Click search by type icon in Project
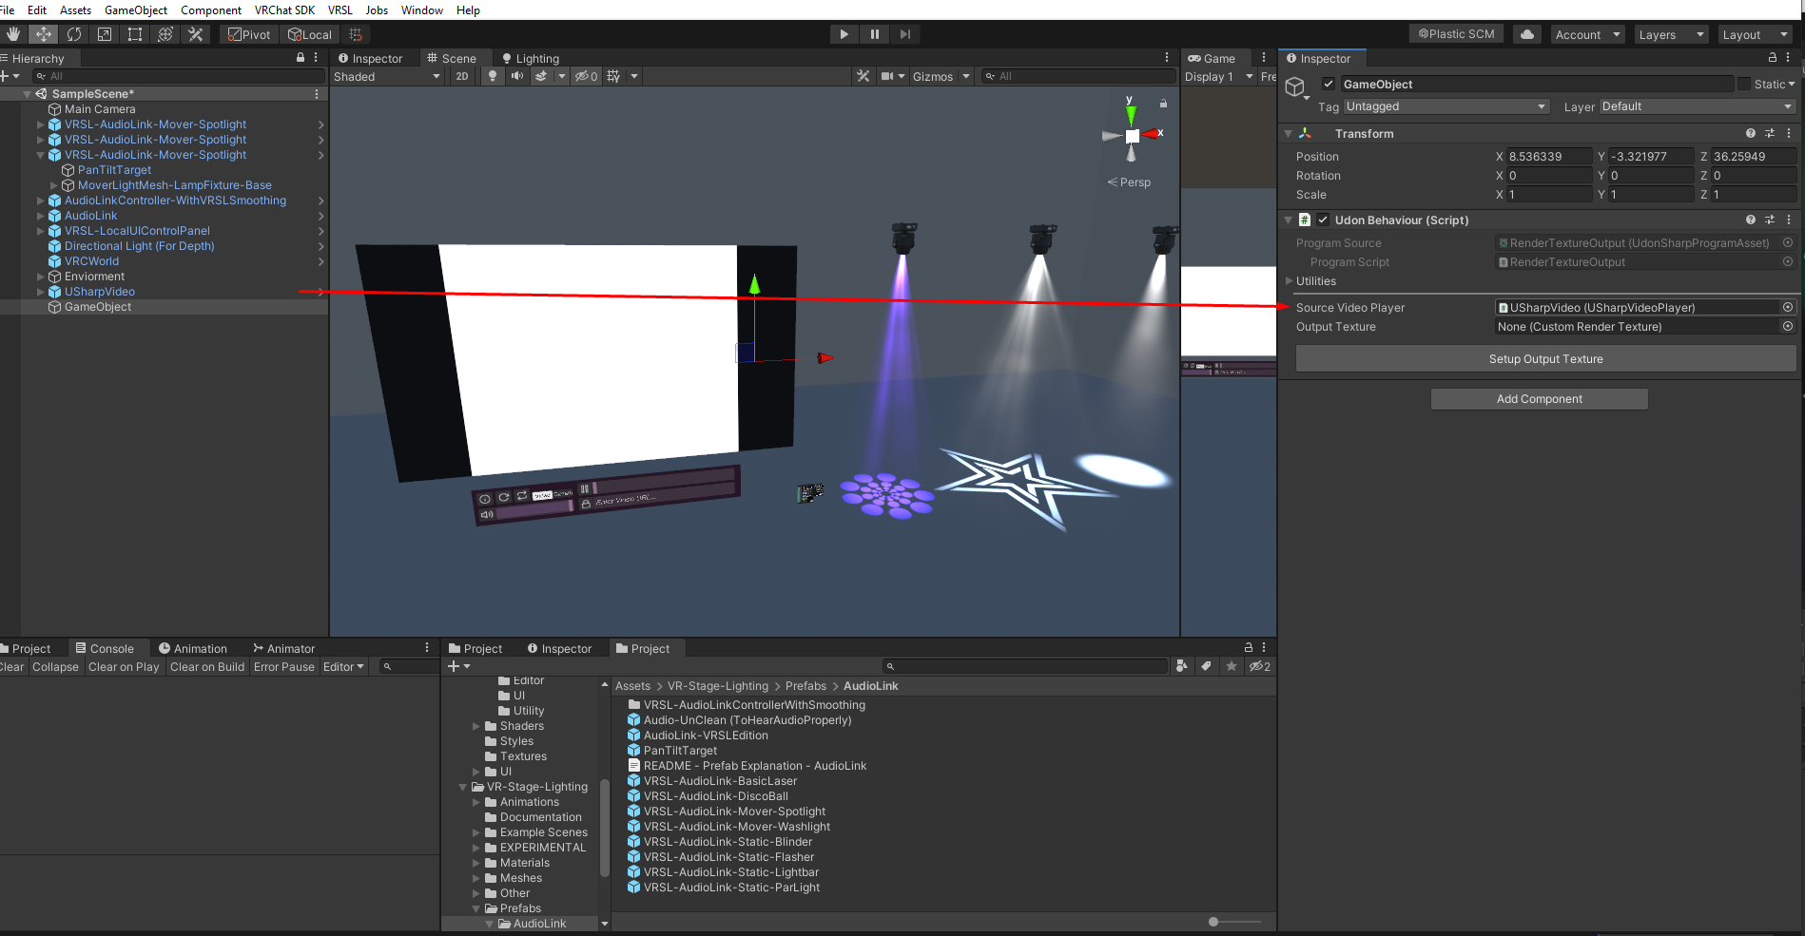The height and width of the screenshot is (936, 1805). coord(1182,666)
